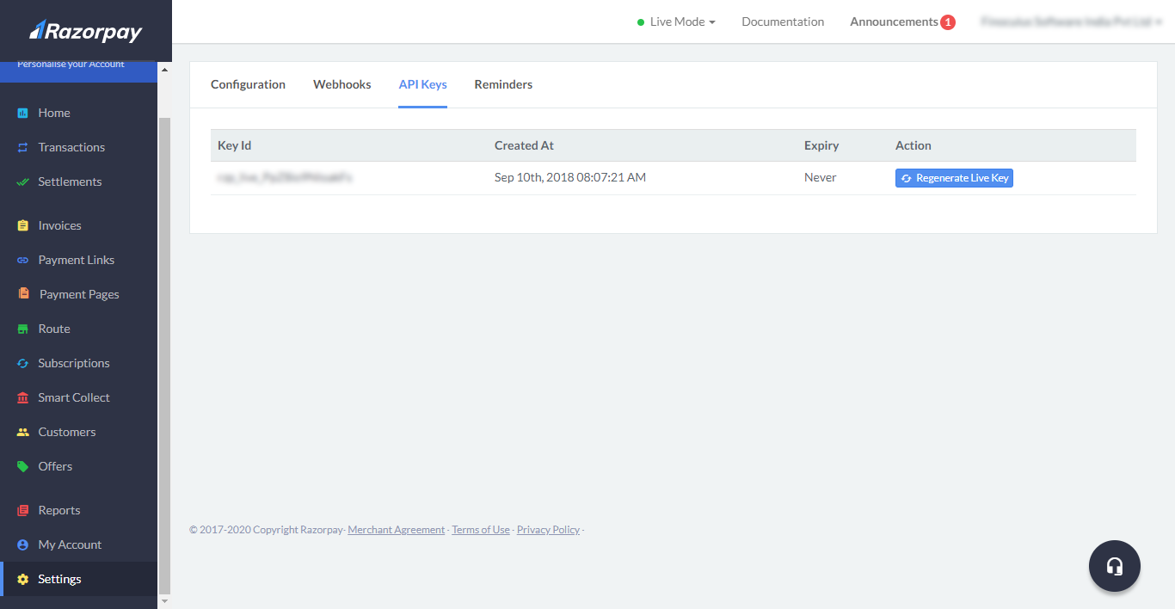Click the blurred Key Id value
The image size is (1175, 609).
pyautogui.click(x=286, y=178)
